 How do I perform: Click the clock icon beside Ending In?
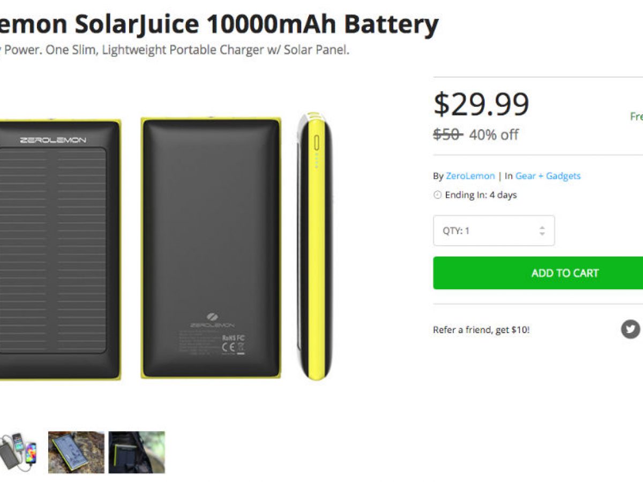(437, 195)
